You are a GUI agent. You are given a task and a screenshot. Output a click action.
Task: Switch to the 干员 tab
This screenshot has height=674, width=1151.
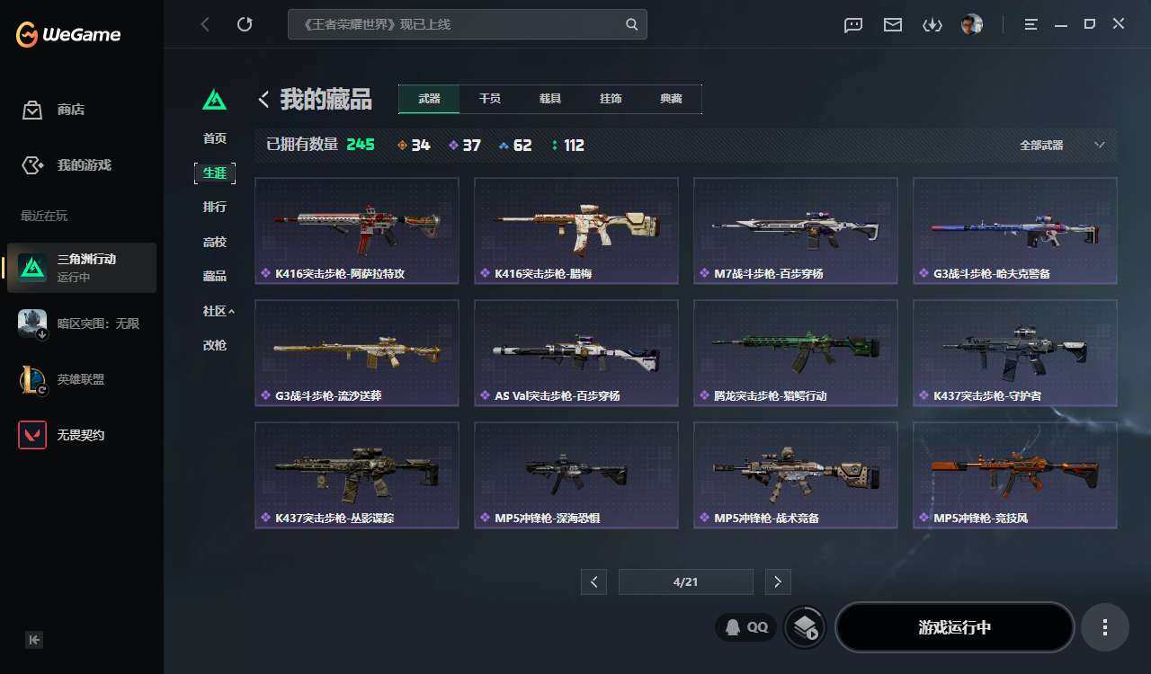click(490, 99)
